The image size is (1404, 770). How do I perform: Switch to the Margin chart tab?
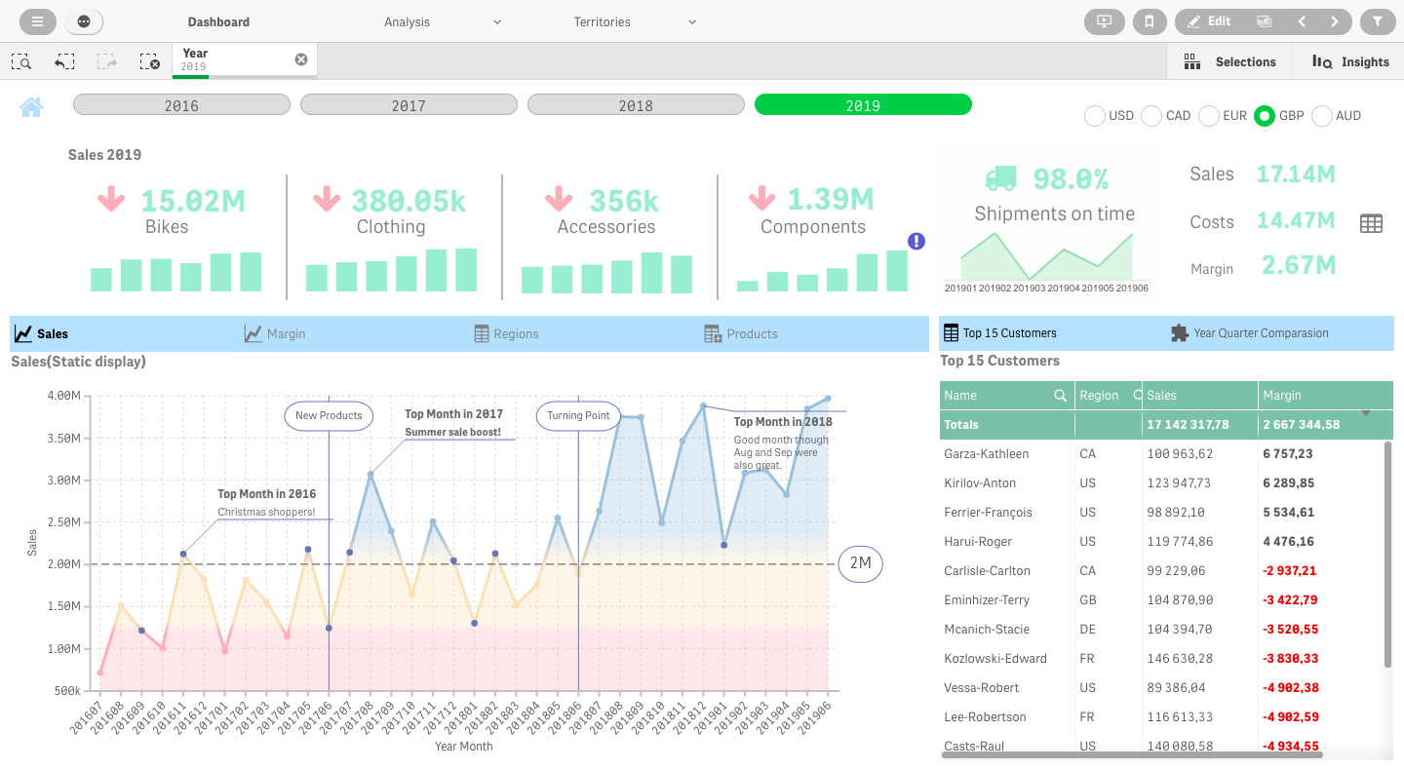(275, 333)
